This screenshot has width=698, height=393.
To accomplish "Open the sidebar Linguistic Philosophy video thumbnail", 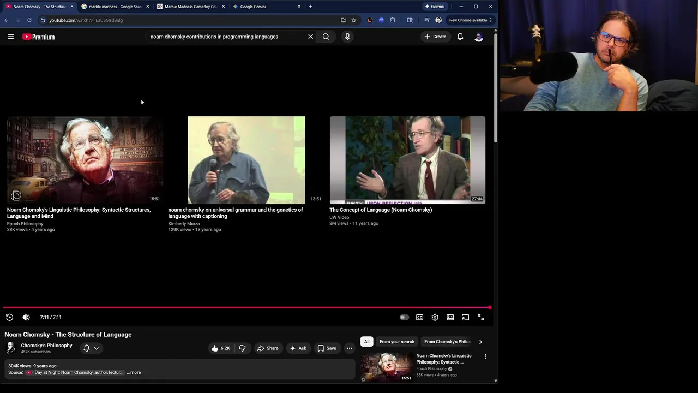I will [387, 367].
